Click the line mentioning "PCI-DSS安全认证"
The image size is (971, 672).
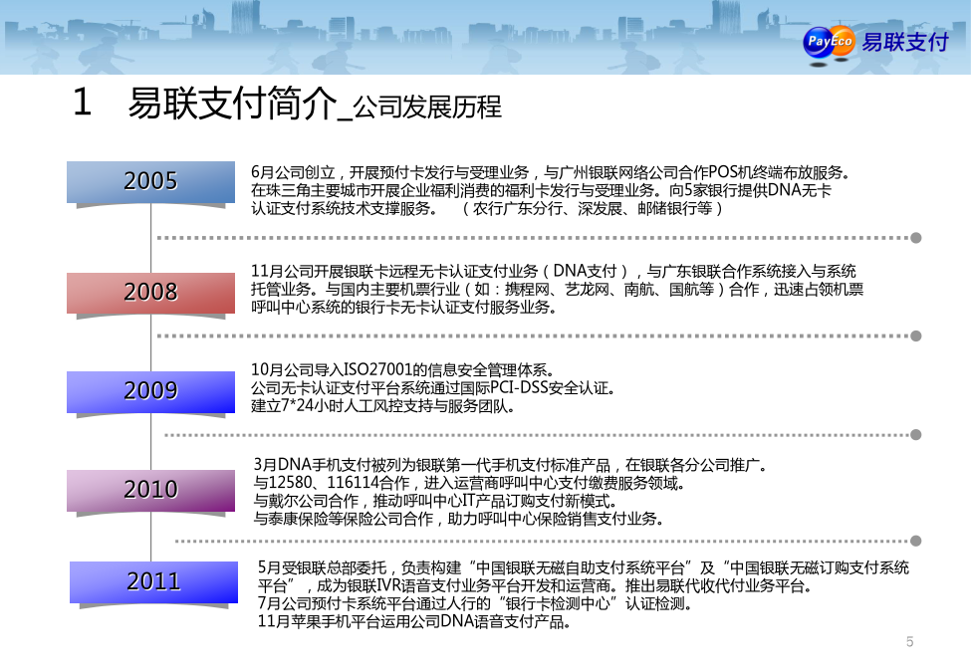coord(433,388)
